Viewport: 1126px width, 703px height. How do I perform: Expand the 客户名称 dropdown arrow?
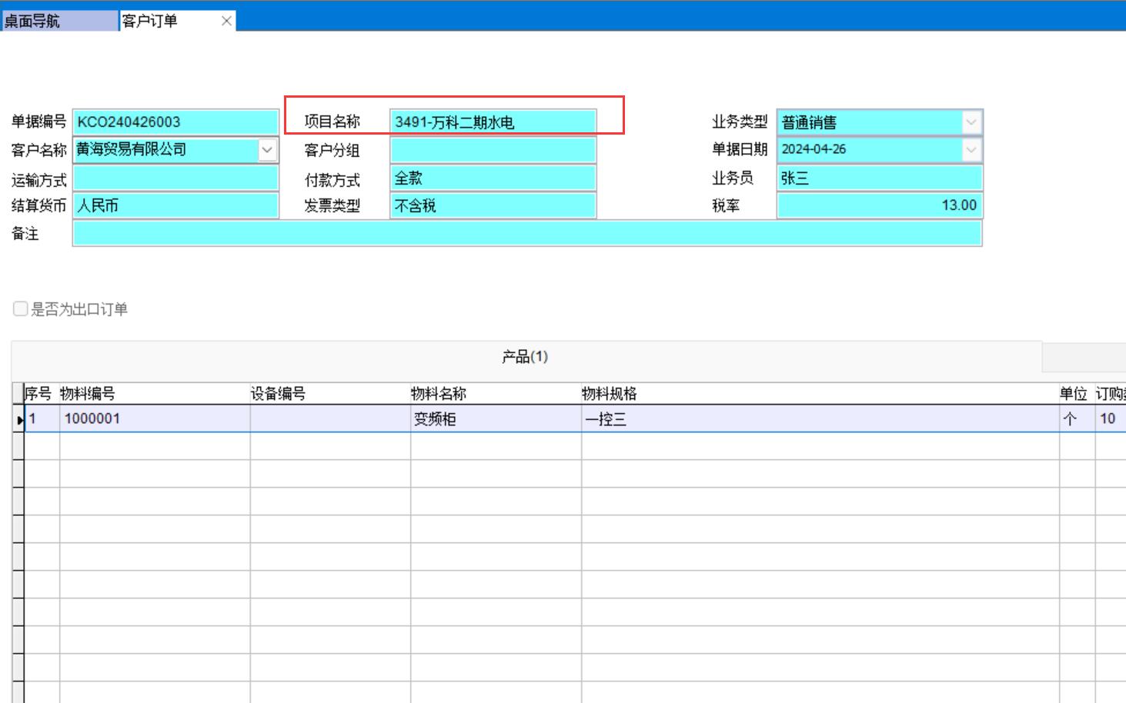267,150
